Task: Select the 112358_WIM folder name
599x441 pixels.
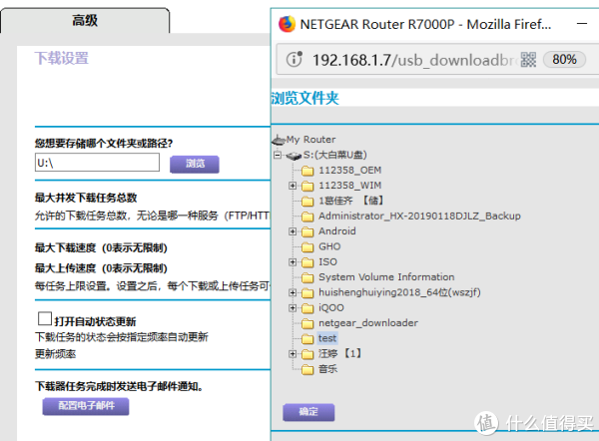Action: point(350,186)
